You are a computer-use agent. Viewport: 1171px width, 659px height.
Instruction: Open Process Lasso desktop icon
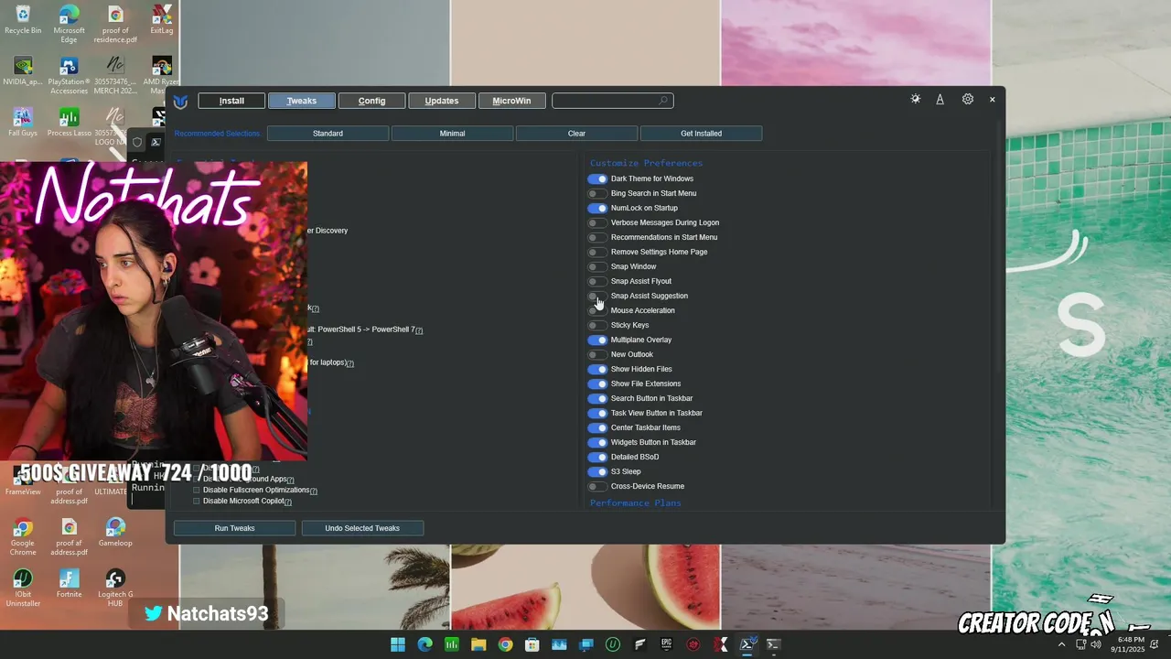69,123
